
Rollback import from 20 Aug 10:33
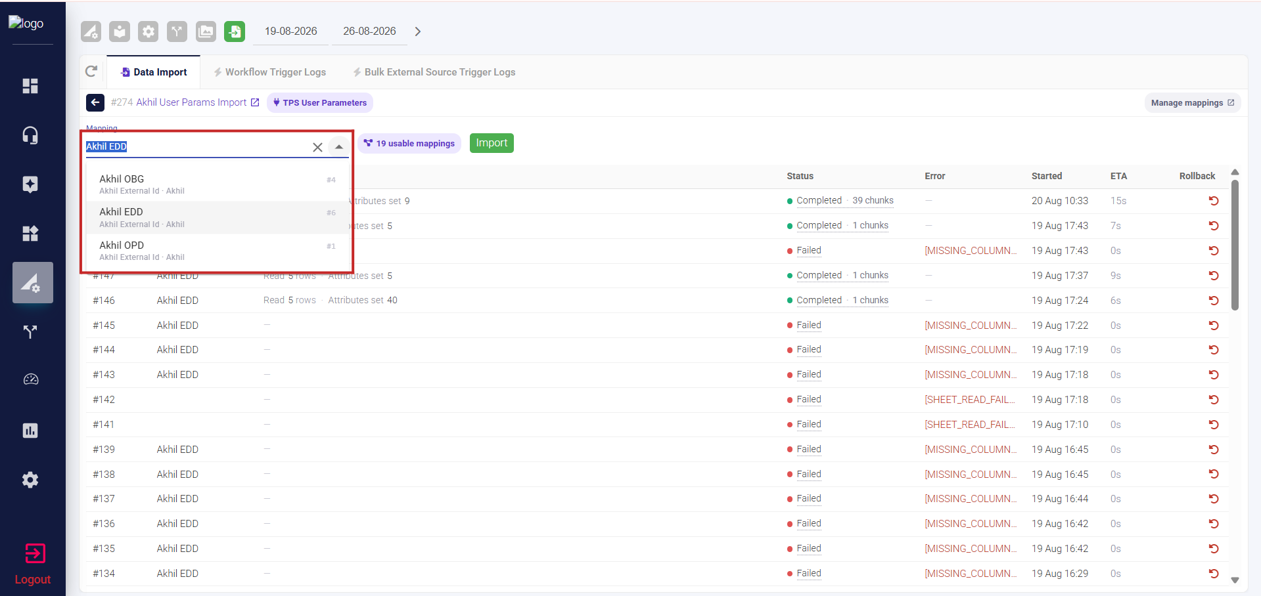pyautogui.click(x=1214, y=201)
